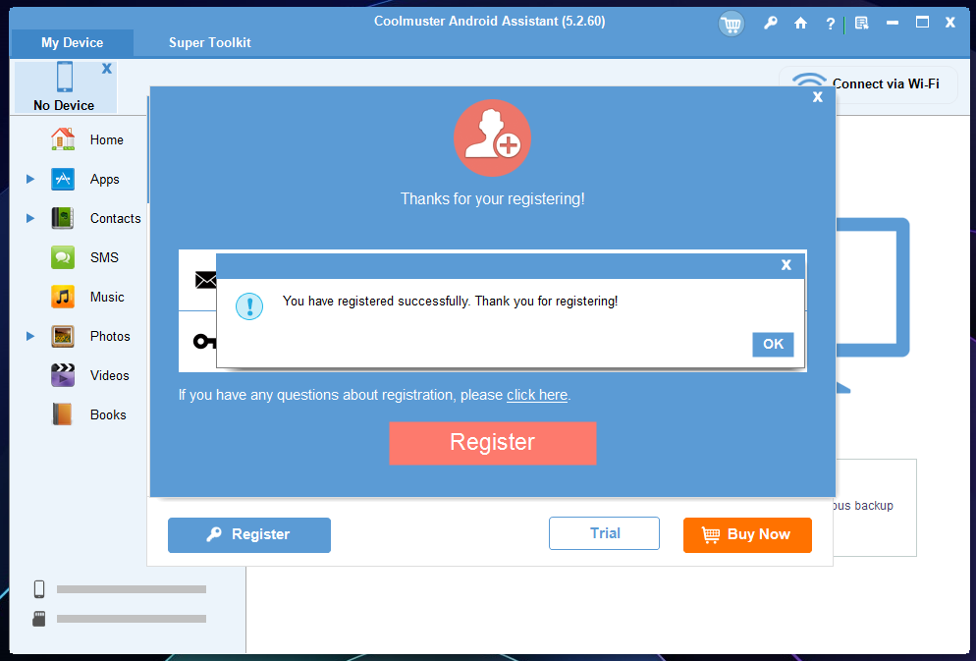Select the Videos label in sidebar

coord(110,375)
